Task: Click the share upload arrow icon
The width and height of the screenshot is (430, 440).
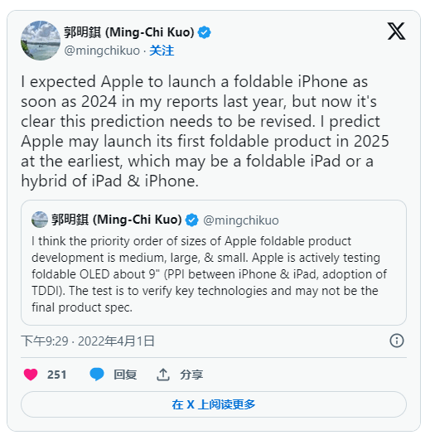Action: [163, 375]
